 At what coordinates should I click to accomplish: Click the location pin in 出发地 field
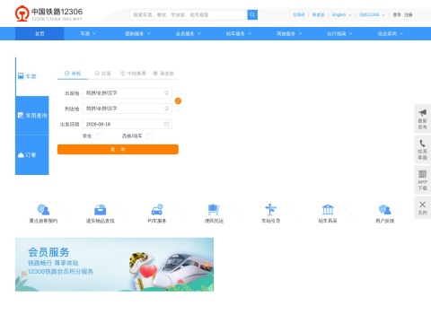167,93
